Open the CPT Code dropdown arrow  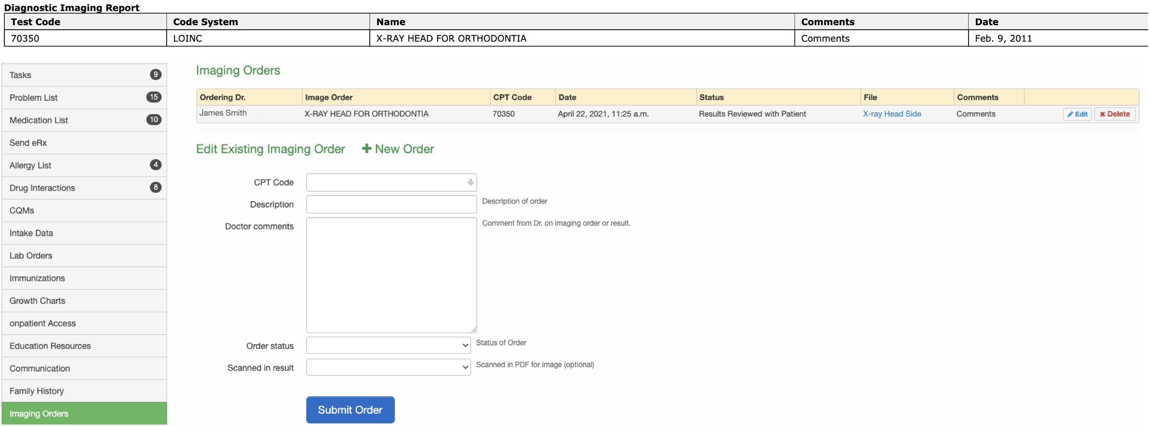click(470, 182)
